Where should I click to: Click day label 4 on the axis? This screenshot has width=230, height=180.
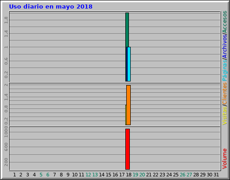(x=34, y=175)
